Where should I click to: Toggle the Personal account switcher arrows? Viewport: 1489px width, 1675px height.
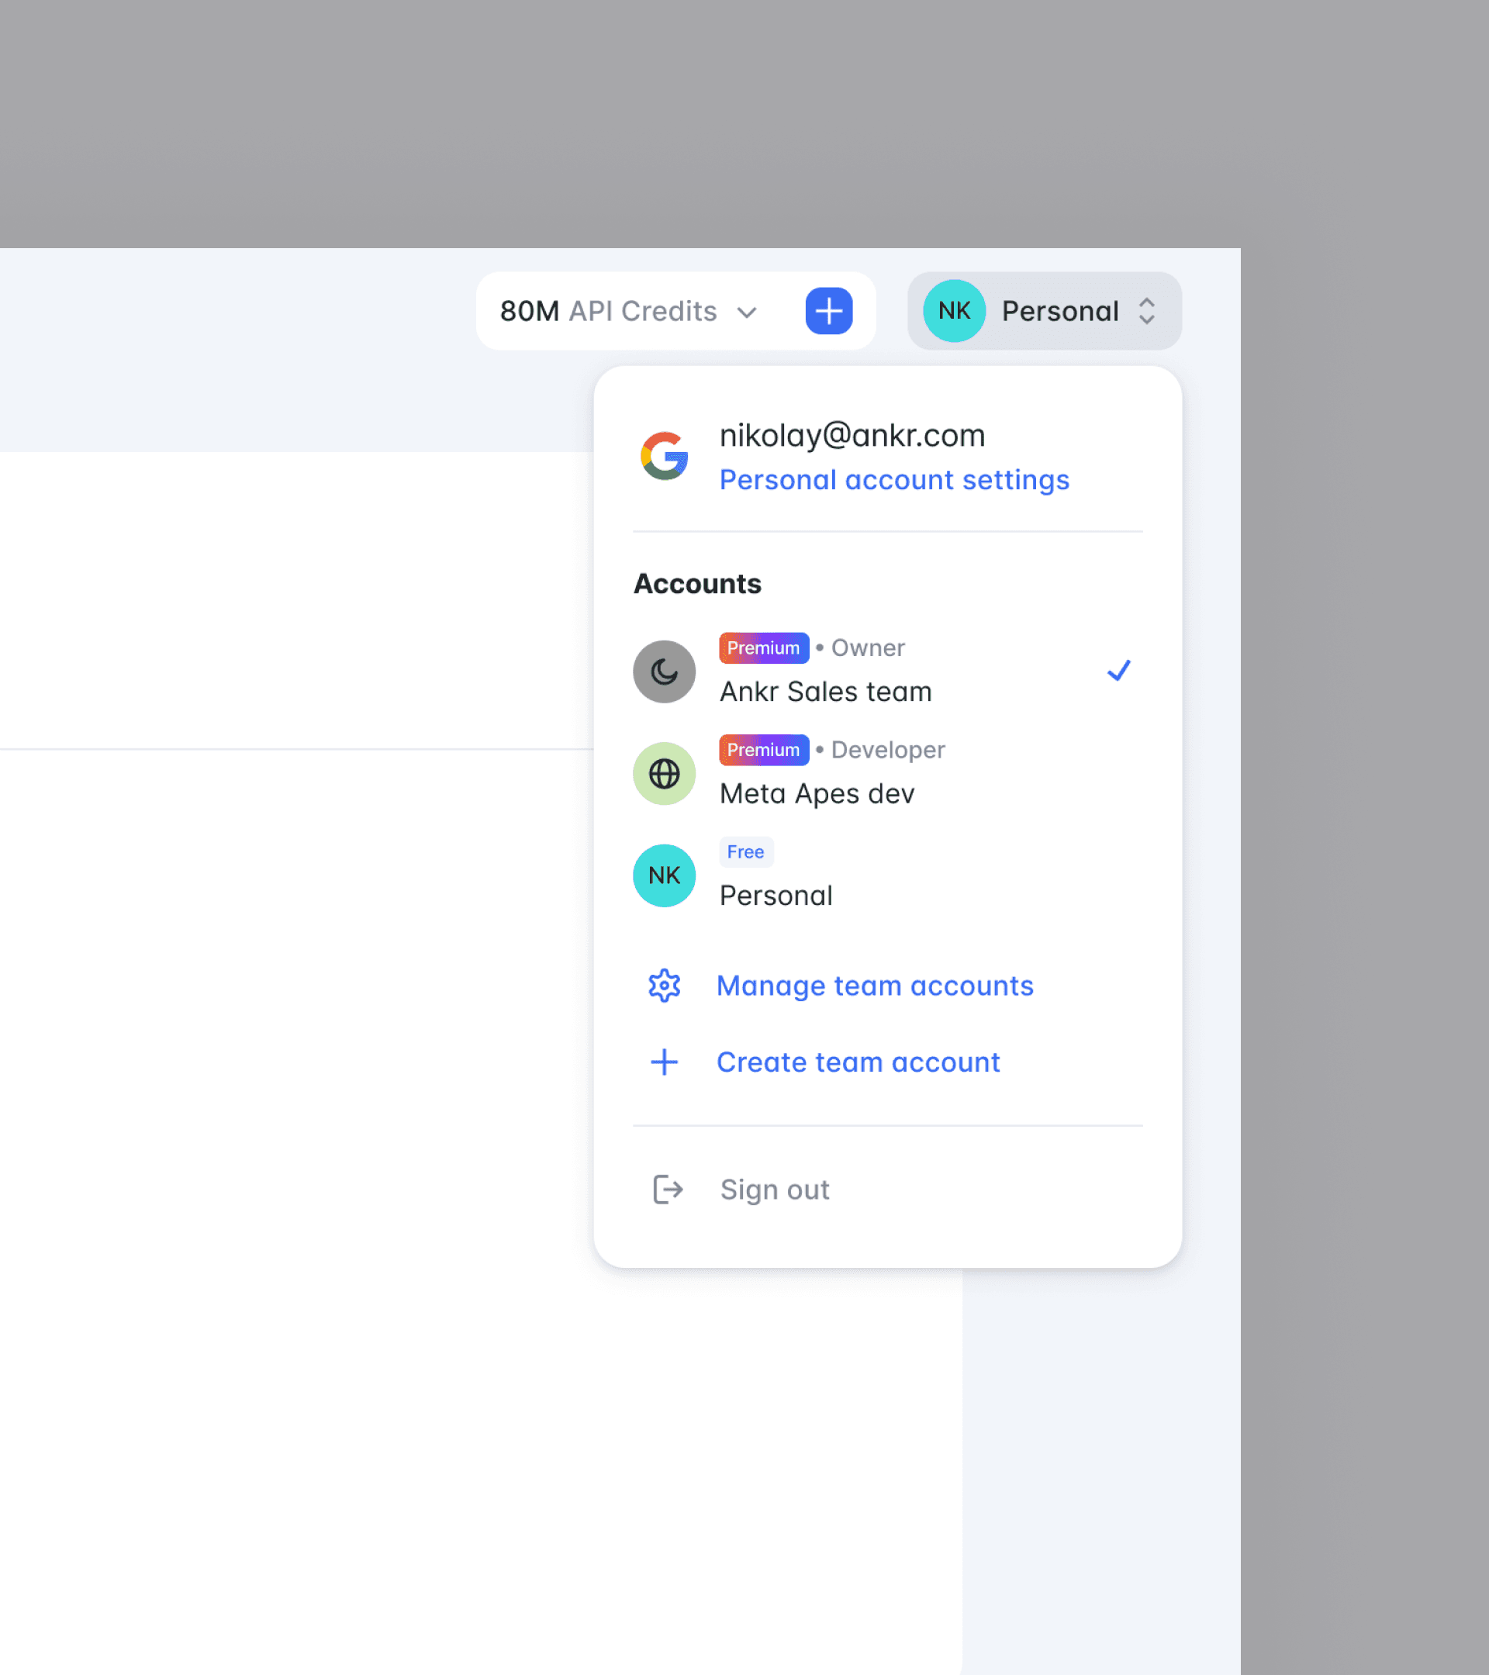[x=1146, y=311]
